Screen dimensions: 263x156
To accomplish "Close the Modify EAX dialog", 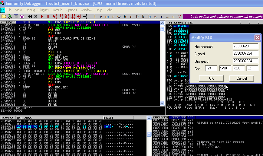I will (x=257, y=38).
